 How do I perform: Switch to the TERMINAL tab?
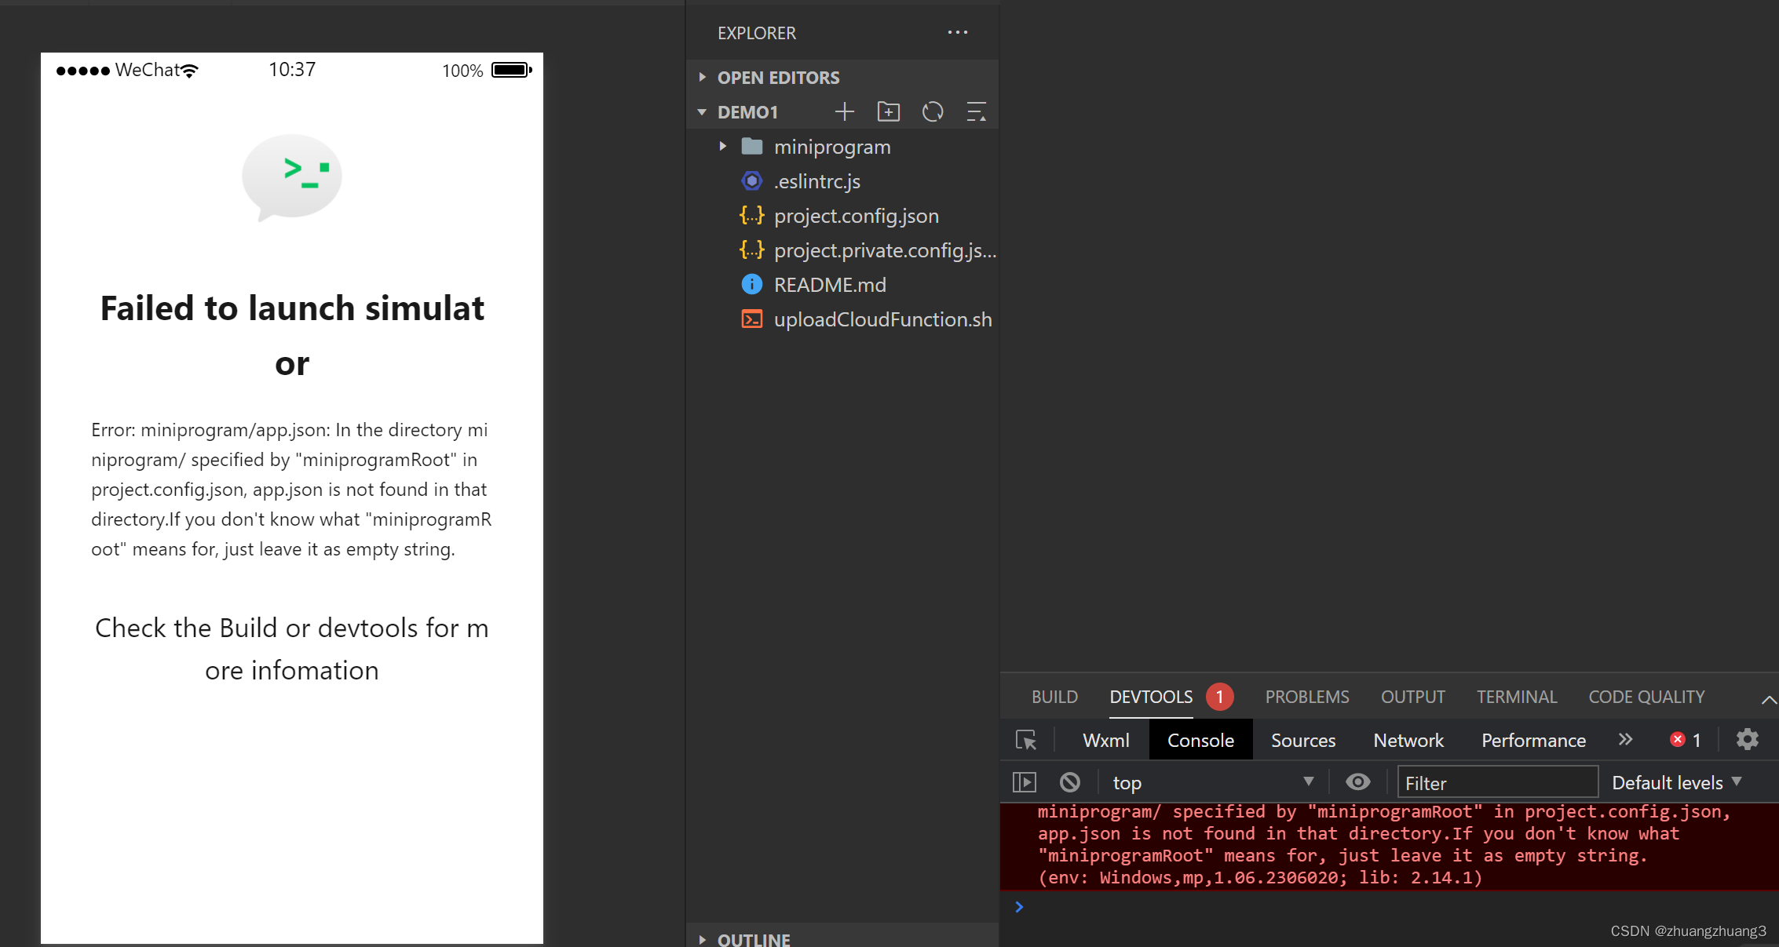tap(1517, 697)
